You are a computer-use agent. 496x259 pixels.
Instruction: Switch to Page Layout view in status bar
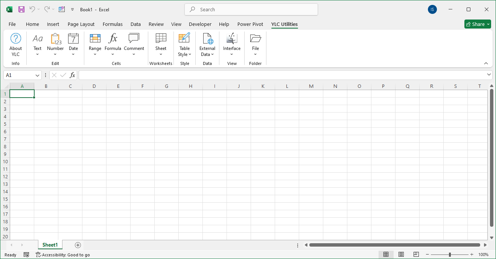point(401,254)
